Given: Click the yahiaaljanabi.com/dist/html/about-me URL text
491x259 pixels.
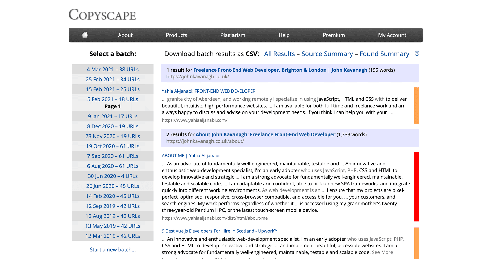Looking at the screenshot, I should coord(215,218).
